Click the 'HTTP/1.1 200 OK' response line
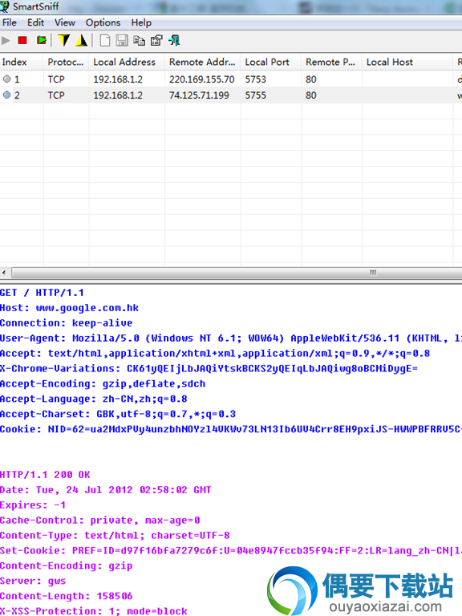 (45, 475)
